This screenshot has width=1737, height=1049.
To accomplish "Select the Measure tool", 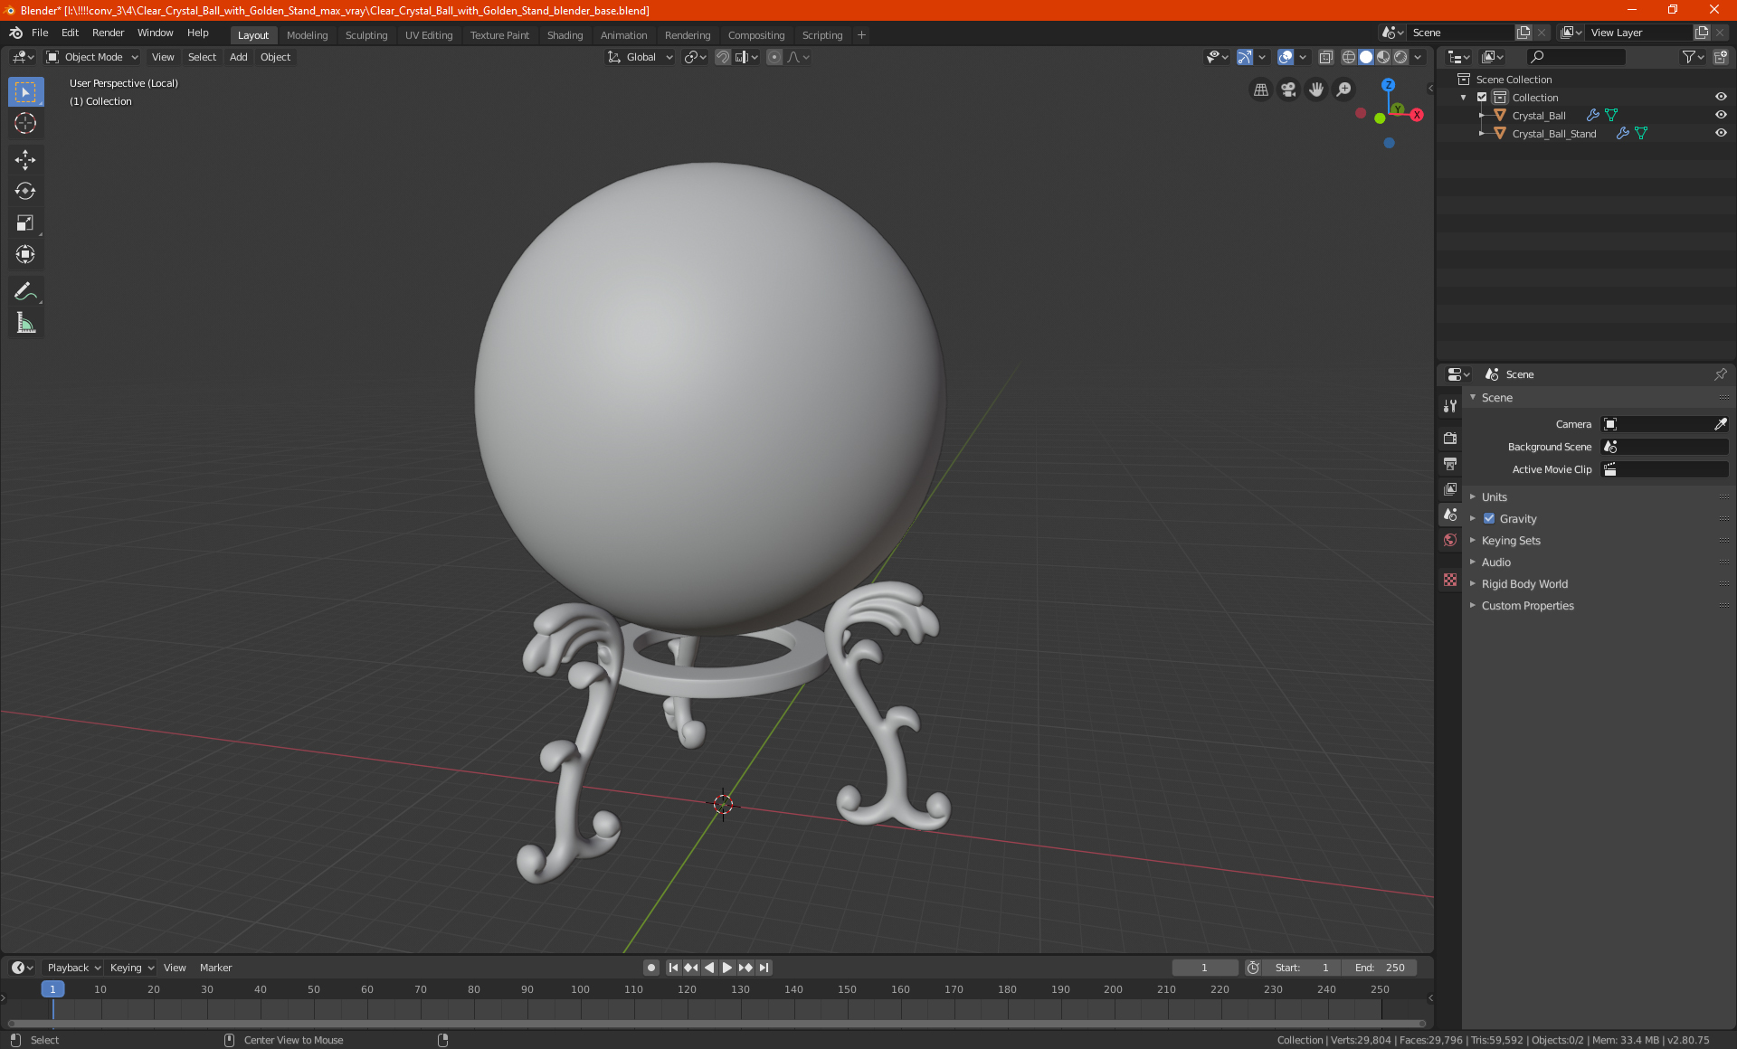I will 25,323.
